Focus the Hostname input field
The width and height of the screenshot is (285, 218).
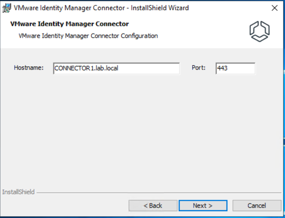point(116,68)
